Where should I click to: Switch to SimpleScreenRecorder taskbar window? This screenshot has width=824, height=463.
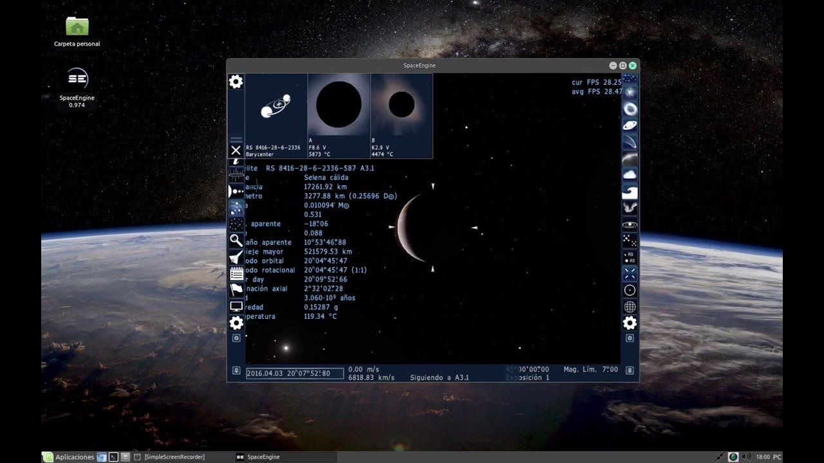pos(182,457)
